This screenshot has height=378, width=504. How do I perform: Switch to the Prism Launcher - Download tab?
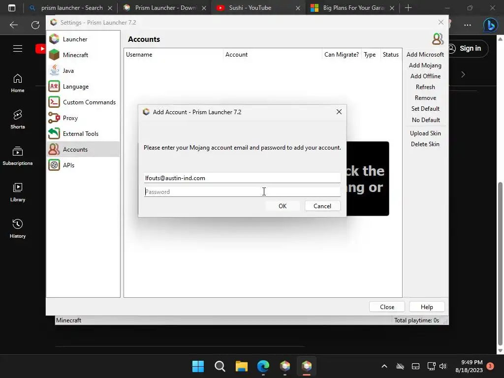164,8
